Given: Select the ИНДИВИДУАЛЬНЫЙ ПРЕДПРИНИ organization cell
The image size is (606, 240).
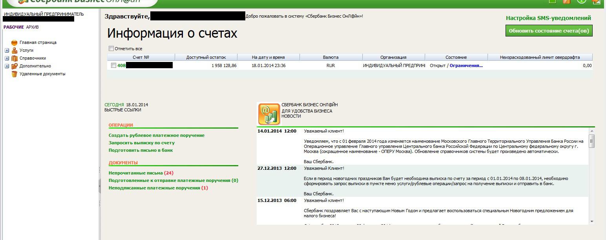Looking at the screenshot, I should pyautogui.click(x=394, y=65).
